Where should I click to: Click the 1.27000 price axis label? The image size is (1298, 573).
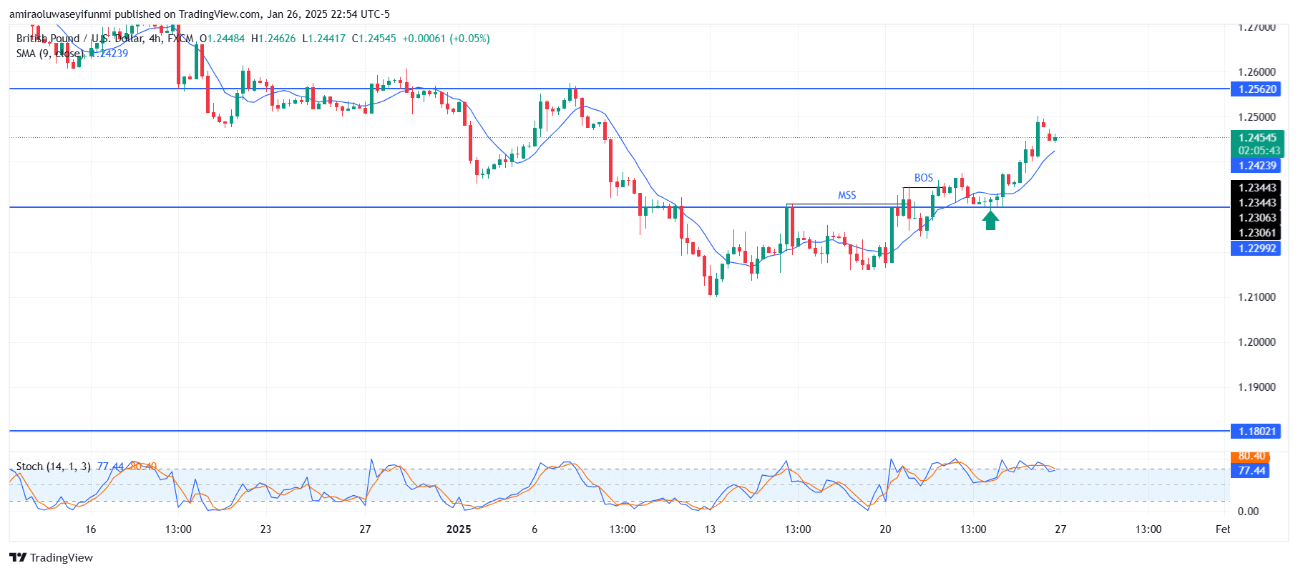tap(1257, 28)
